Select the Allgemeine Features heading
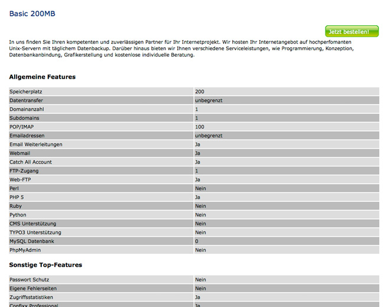 [x=43, y=77]
